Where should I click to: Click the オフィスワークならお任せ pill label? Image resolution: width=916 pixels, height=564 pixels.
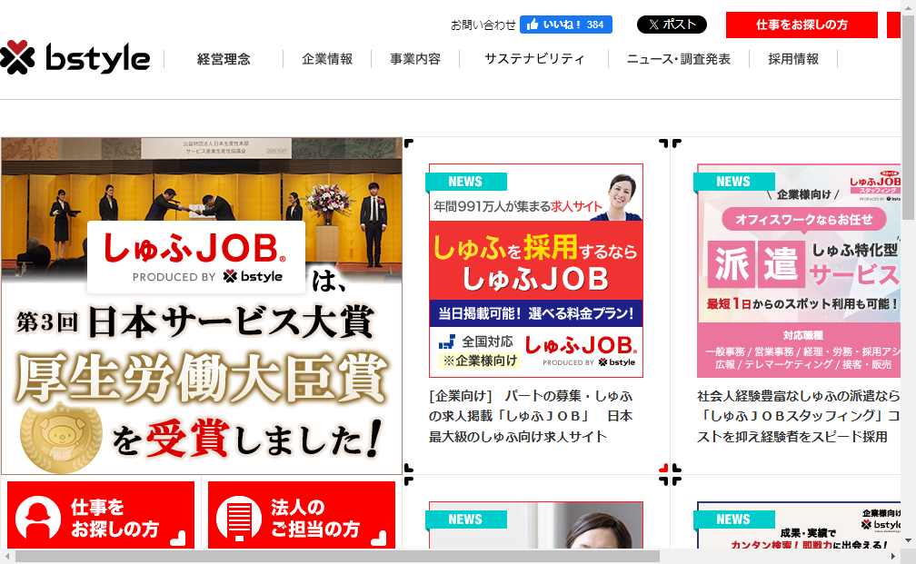point(804,220)
